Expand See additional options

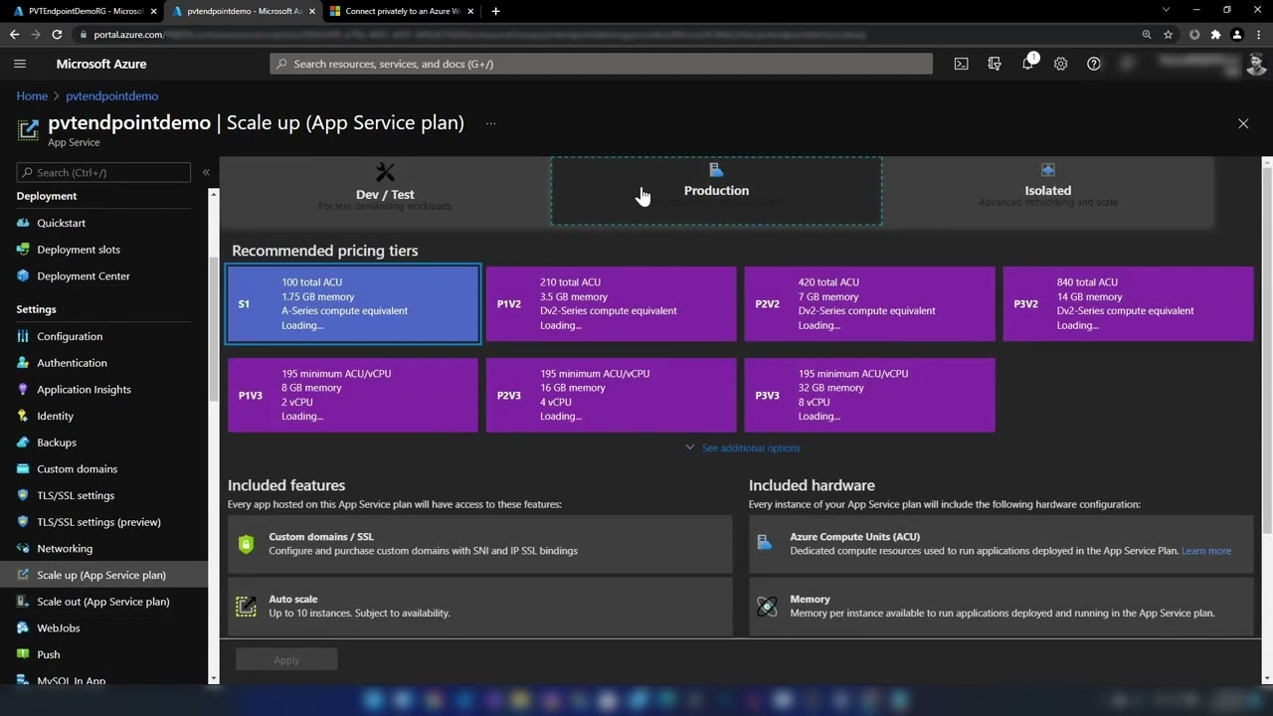pyautogui.click(x=743, y=447)
